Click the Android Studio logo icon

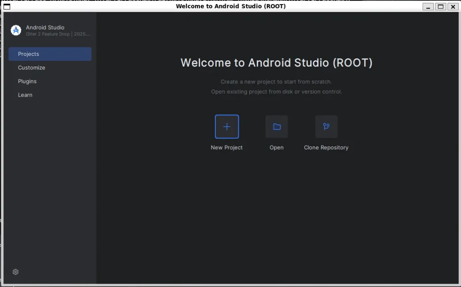16,30
